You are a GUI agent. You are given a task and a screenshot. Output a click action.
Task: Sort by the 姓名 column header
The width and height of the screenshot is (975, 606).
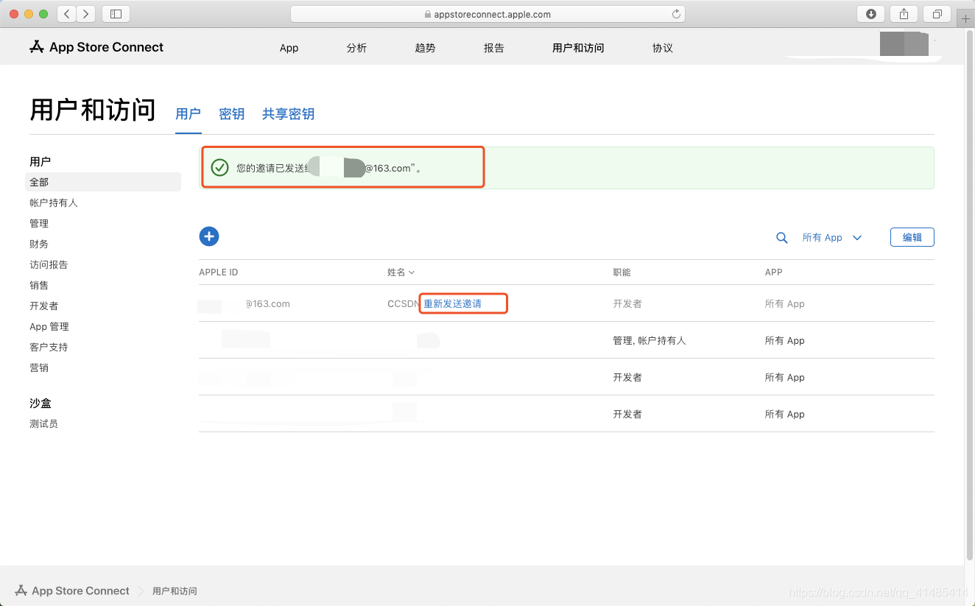pos(401,272)
